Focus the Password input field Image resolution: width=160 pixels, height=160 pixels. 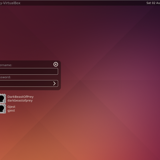[x=29, y=84]
